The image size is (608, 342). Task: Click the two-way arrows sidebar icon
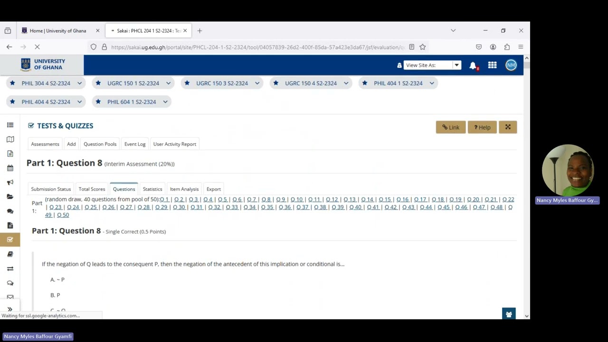tap(10, 268)
